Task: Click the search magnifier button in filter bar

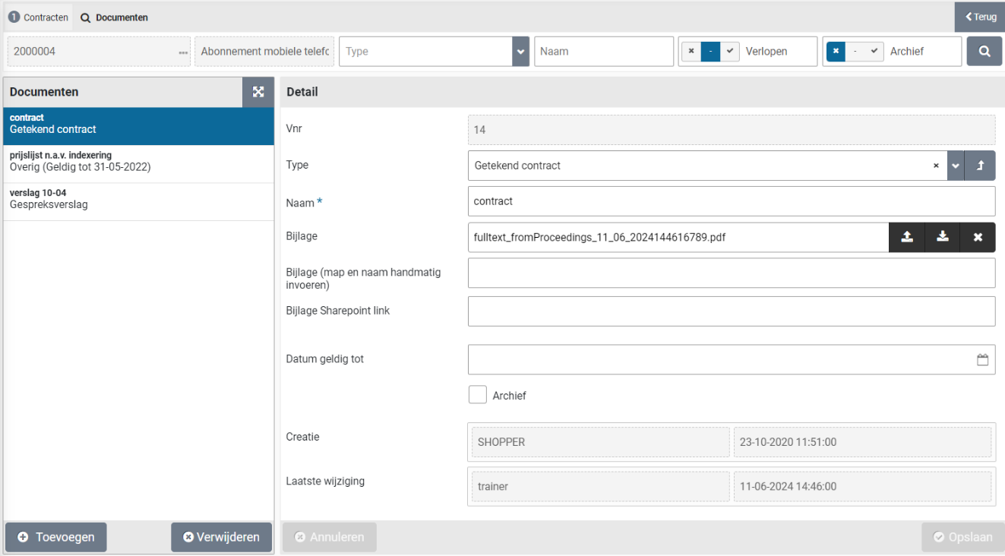Action: pos(984,52)
